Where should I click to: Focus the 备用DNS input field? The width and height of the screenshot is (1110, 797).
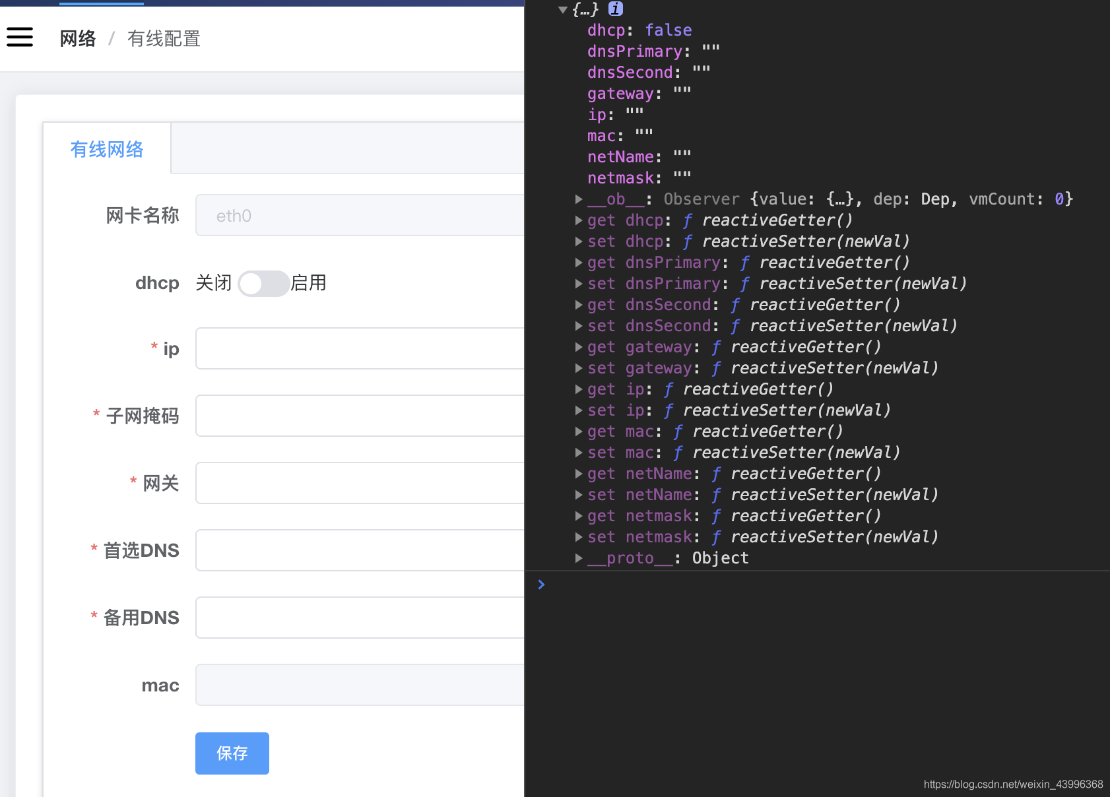click(360, 618)
